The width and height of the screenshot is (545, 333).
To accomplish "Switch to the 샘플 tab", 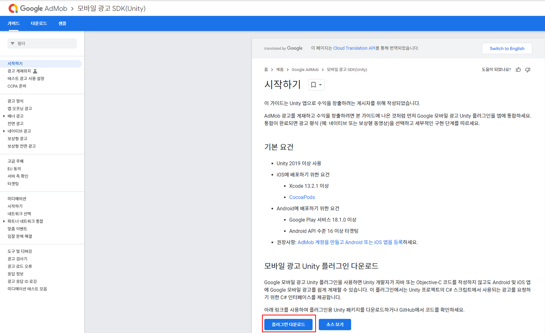I will [62, 23].
